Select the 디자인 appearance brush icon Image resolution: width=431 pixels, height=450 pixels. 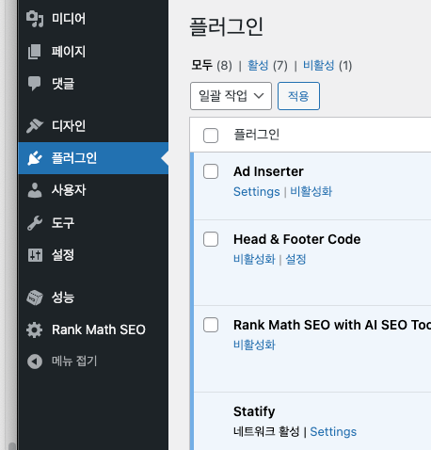[35, 126]
